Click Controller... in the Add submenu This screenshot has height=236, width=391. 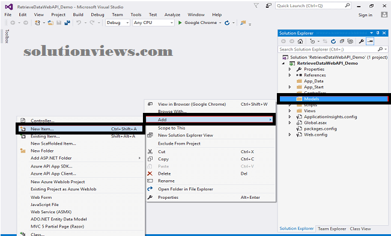(42, 121)
